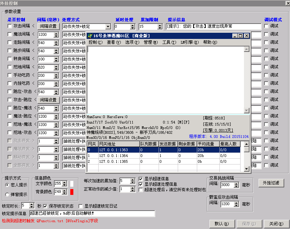This screenshot has width=290, height=229.
Task: Uncheck 显示超速信息
Action: (141, 179)
